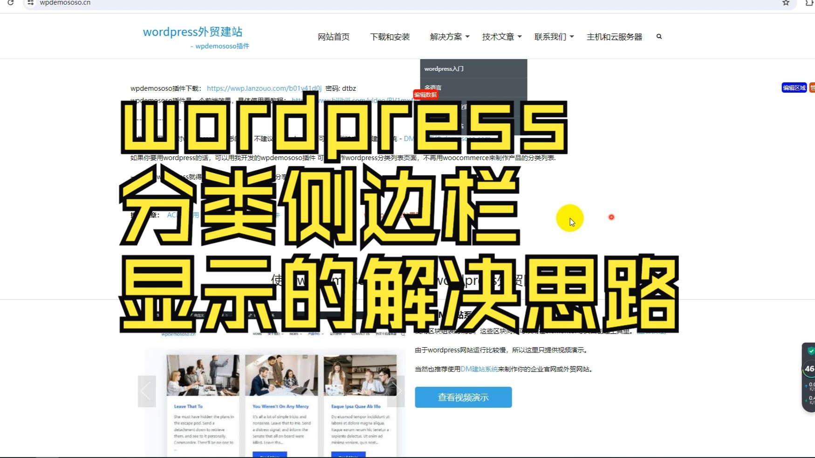815x458 pixels.
Task: Open site information icon beside the URL
Action: tap(30, 3)
